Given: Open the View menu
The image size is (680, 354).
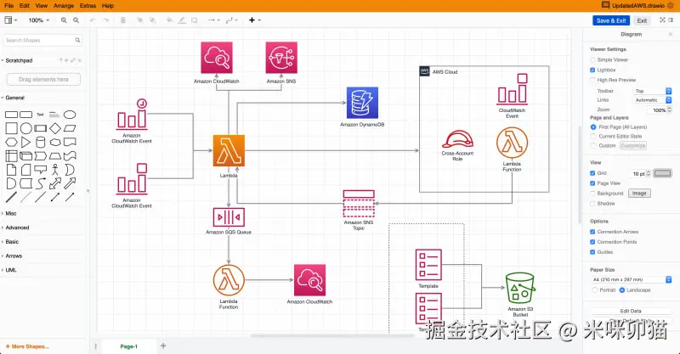Looking at the screenshot, I should click(41, 6).
